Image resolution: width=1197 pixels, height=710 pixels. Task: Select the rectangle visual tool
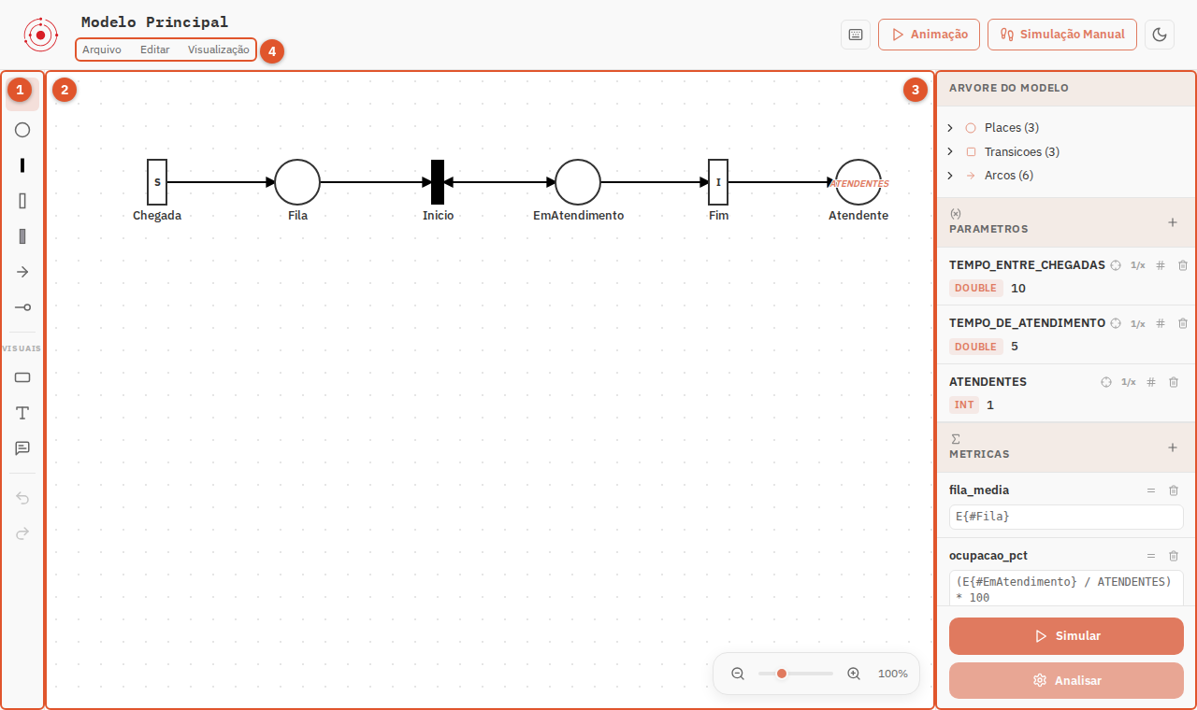click(22, 377)
